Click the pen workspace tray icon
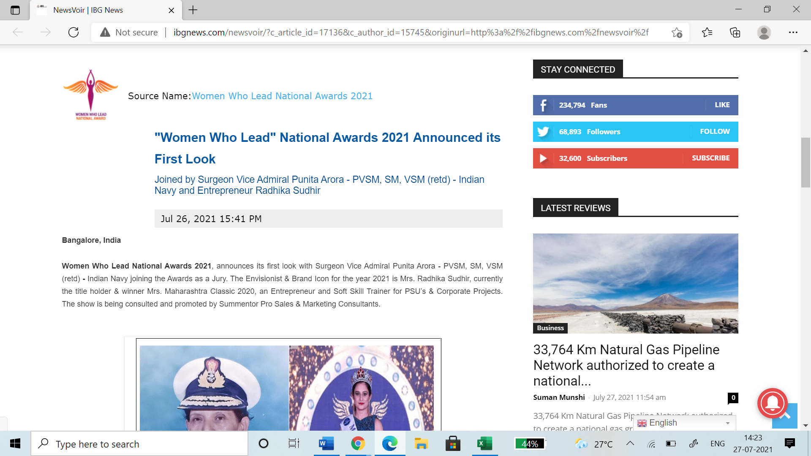 click(693, 444)
